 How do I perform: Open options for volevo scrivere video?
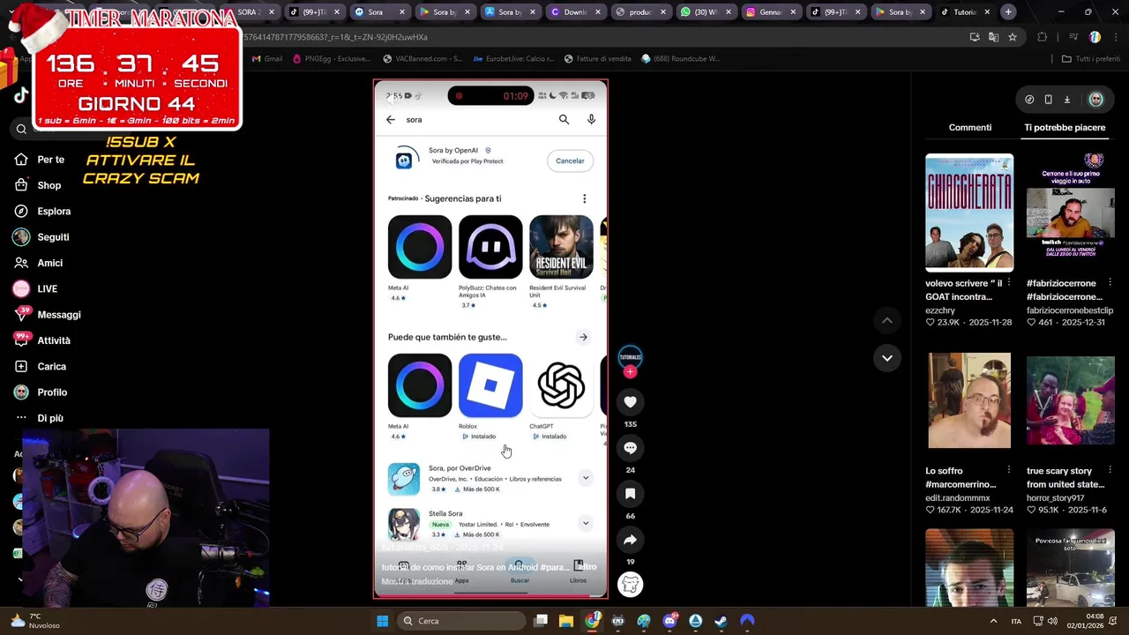1009,283
